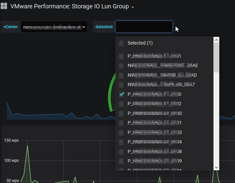Click the 50 wps axis label
This screenshot has width=235, height=183.
[13, 180]
